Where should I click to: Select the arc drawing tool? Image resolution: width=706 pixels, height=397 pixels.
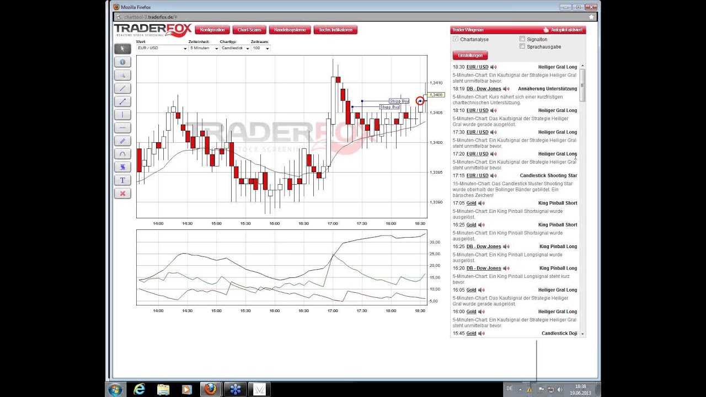point(122,154)
